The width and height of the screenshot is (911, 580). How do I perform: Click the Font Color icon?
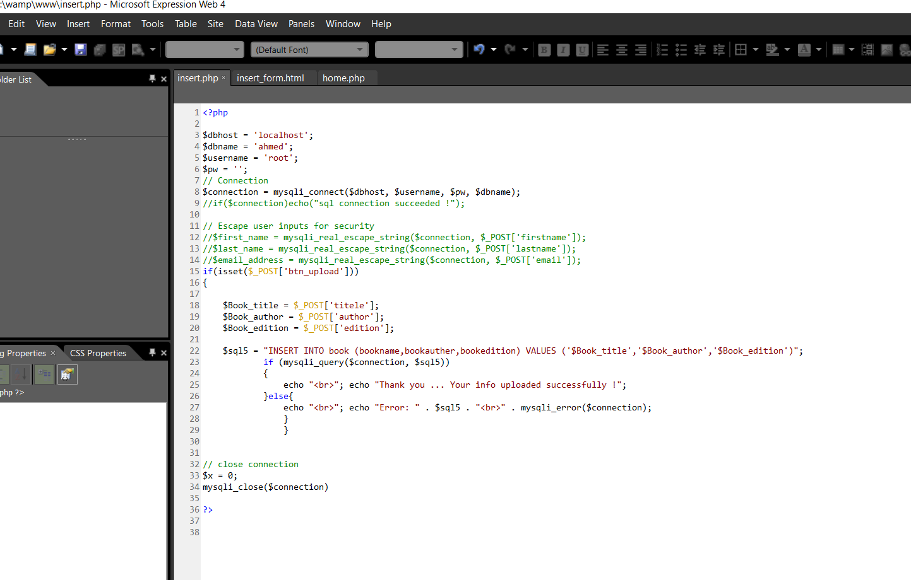[x=804, y=50]
